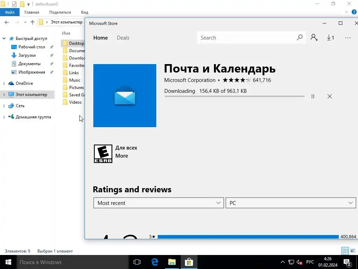Click the Store Search input field
358x269 pixels.
247,38
